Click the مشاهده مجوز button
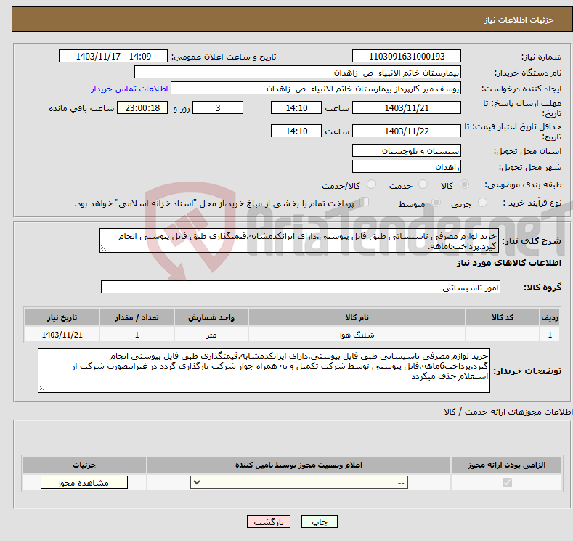Viewport: 573px width, 541px height. (84, 483)
